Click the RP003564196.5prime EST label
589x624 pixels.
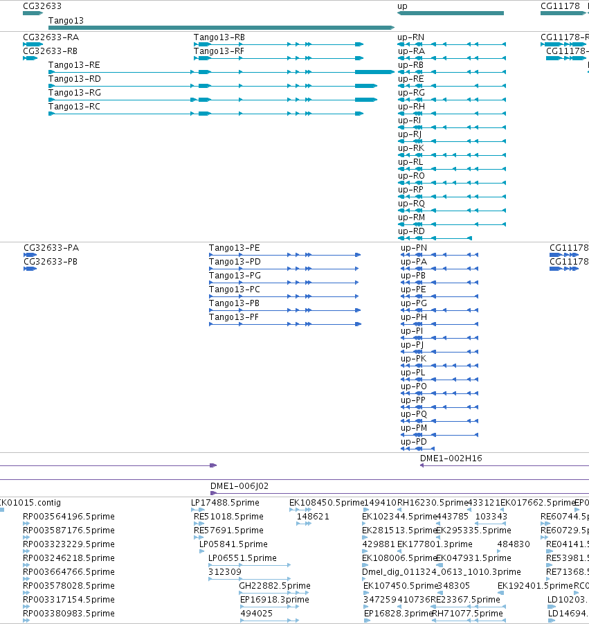point(69,516)
